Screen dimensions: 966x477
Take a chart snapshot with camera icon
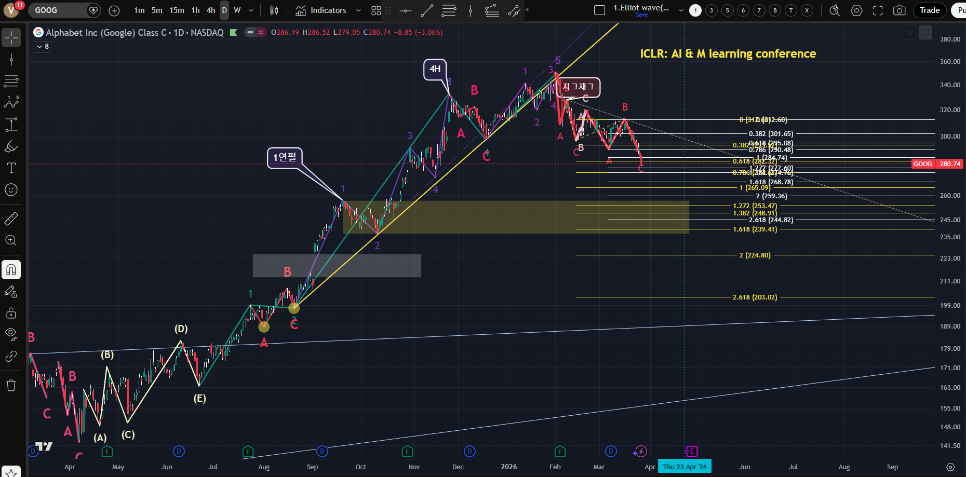(x=900, y=10)
